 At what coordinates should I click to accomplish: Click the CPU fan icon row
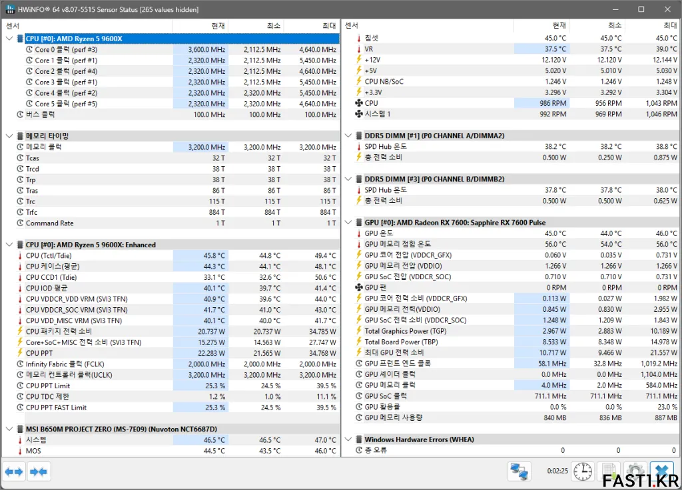(359, 103)
